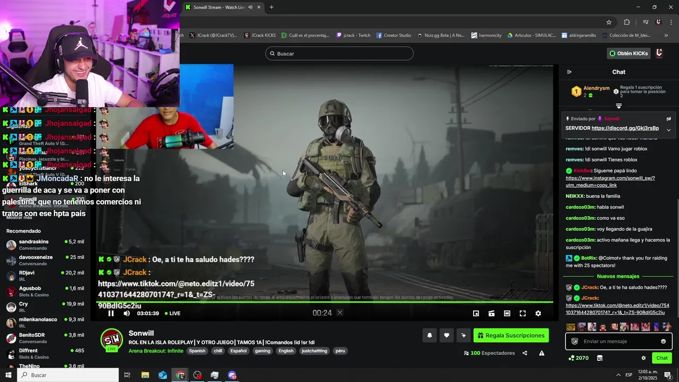The image size is (679, 382).
Task: Open BenitoSDR recommended channel
Action: 45,338
